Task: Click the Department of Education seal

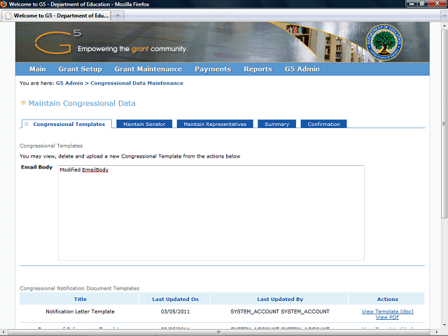Action: [384, 42]
